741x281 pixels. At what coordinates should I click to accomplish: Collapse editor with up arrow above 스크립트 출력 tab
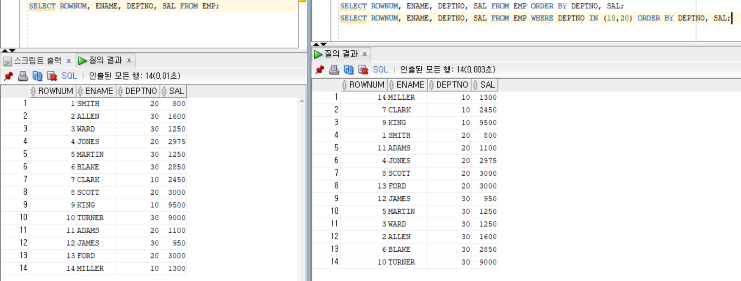pos(5,50)
